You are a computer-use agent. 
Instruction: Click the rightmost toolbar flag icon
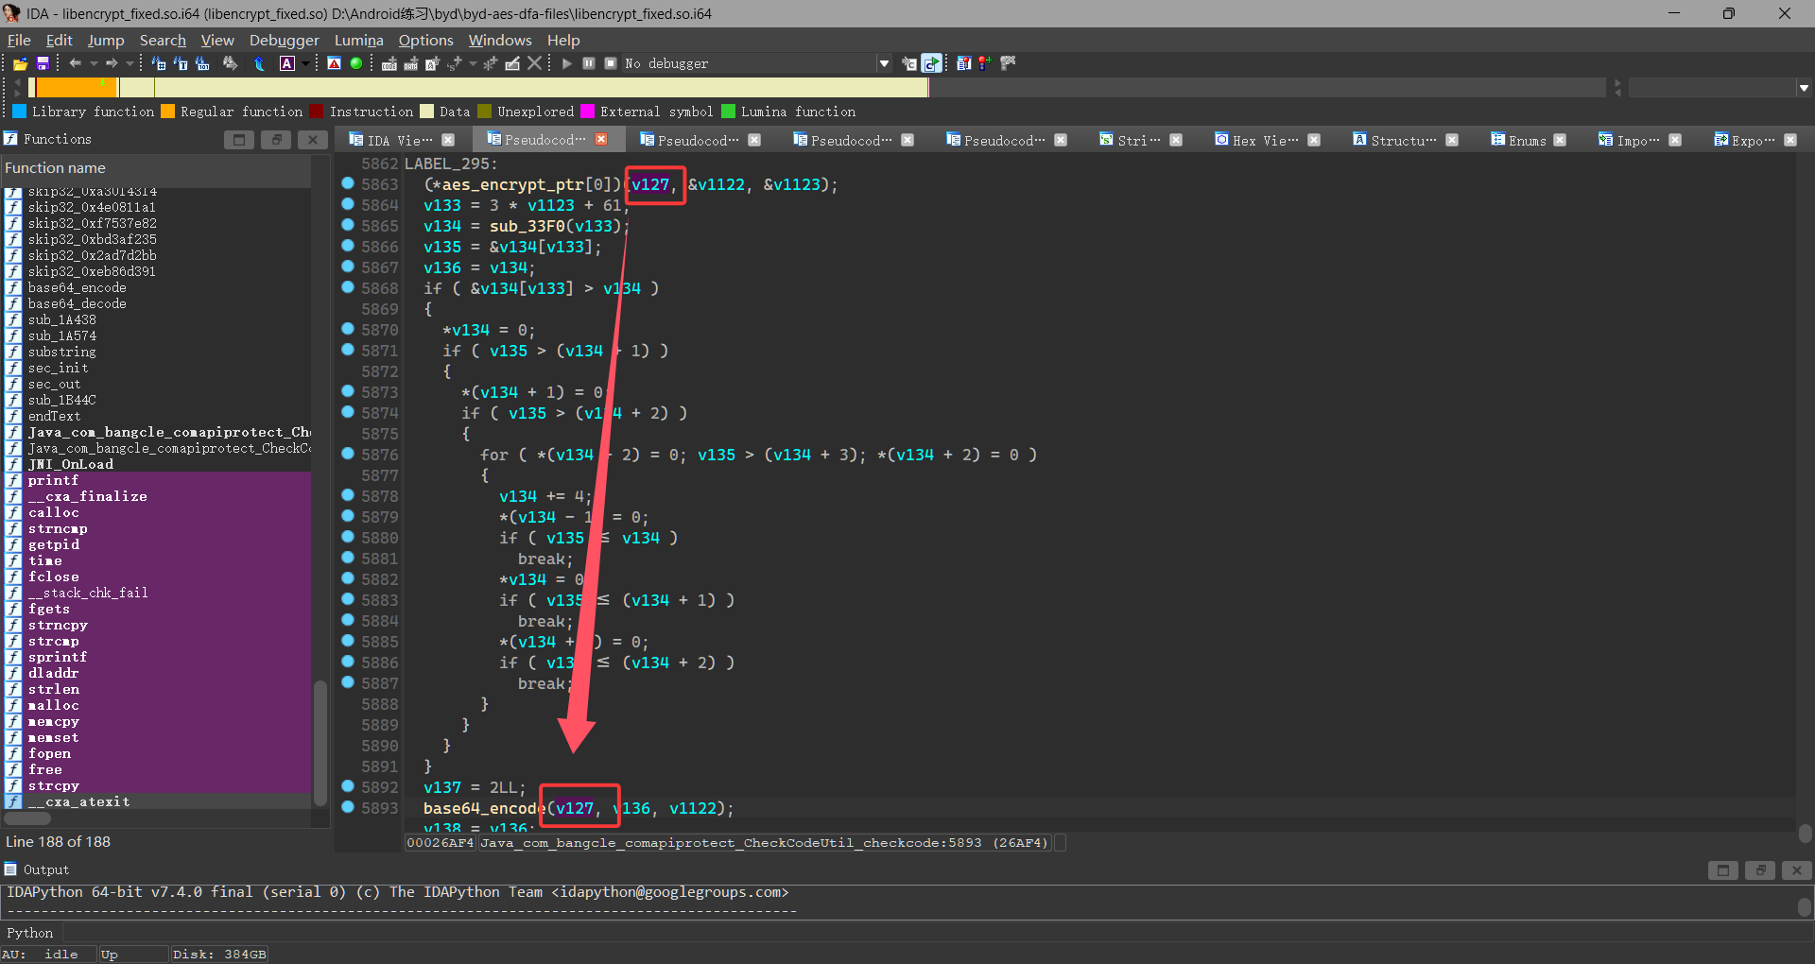(x=1009, y=63)
